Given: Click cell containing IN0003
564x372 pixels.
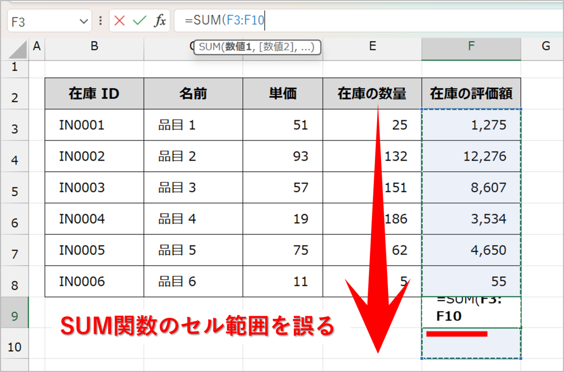Looking at the screenshot, I should (x=82, y=187).
